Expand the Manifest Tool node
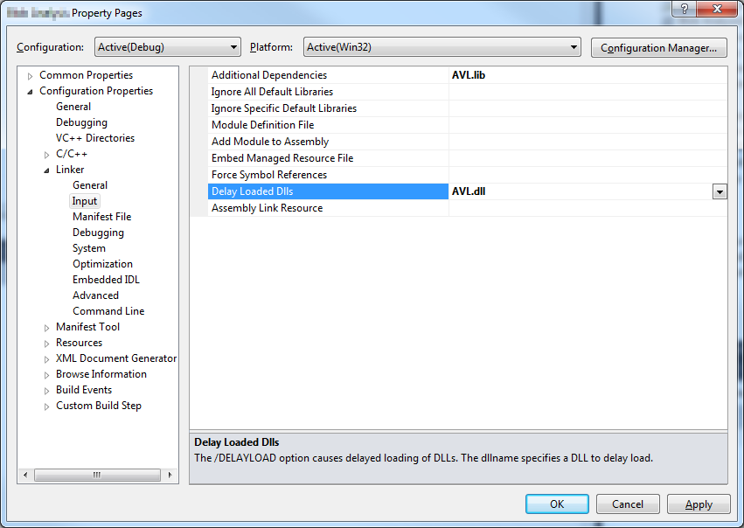The image size is (744, 528). point(47,328)
